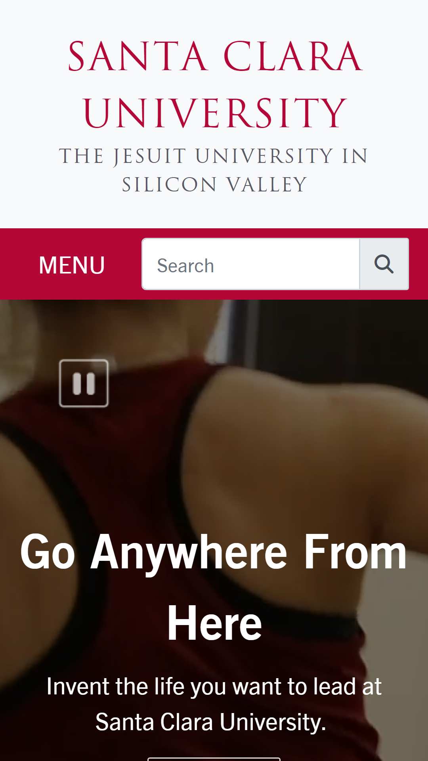Stop the hero animation using the square pause control
The image size is (428, 761).
pyautogui.click(x=84, y=383)
